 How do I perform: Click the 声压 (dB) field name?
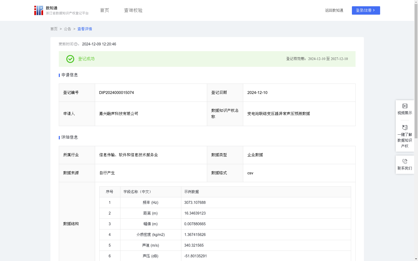tap(150, 256)
